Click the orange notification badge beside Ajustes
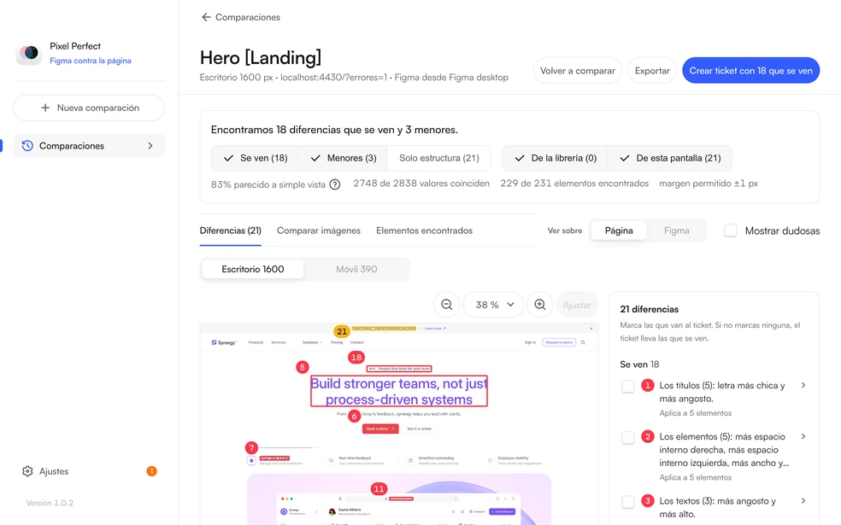The image size is (841, 525). (152, 471)
